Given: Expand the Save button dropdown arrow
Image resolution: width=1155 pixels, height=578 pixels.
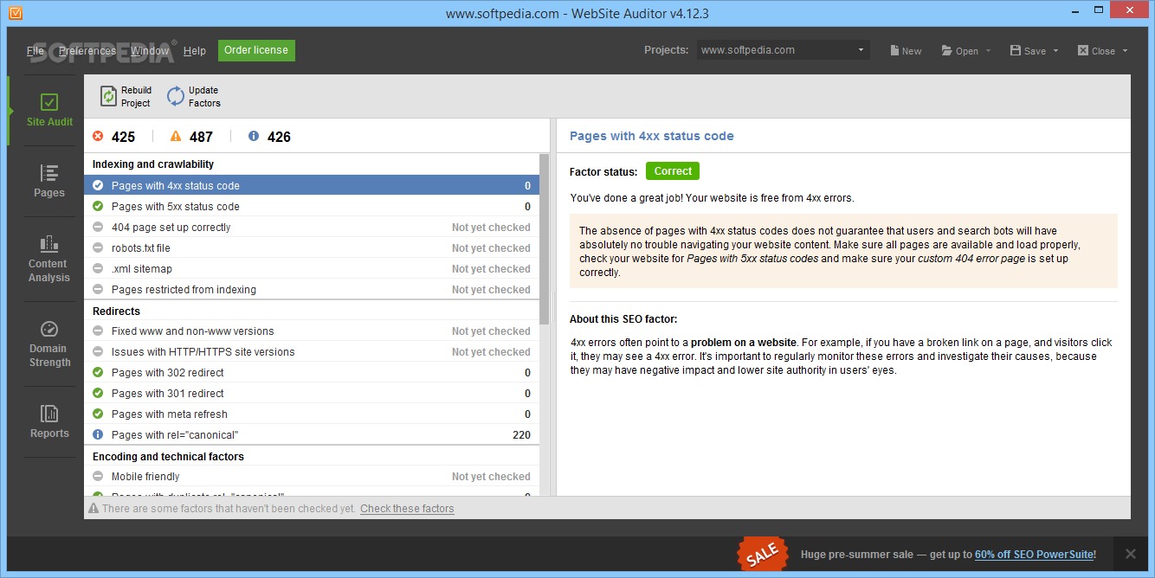Looking at the screenshot, I should tap(1055, 51).
